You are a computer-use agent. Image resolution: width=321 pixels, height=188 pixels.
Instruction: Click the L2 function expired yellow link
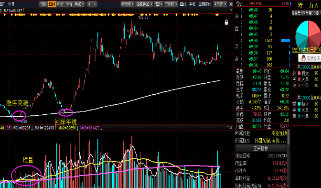click(306, 50)
